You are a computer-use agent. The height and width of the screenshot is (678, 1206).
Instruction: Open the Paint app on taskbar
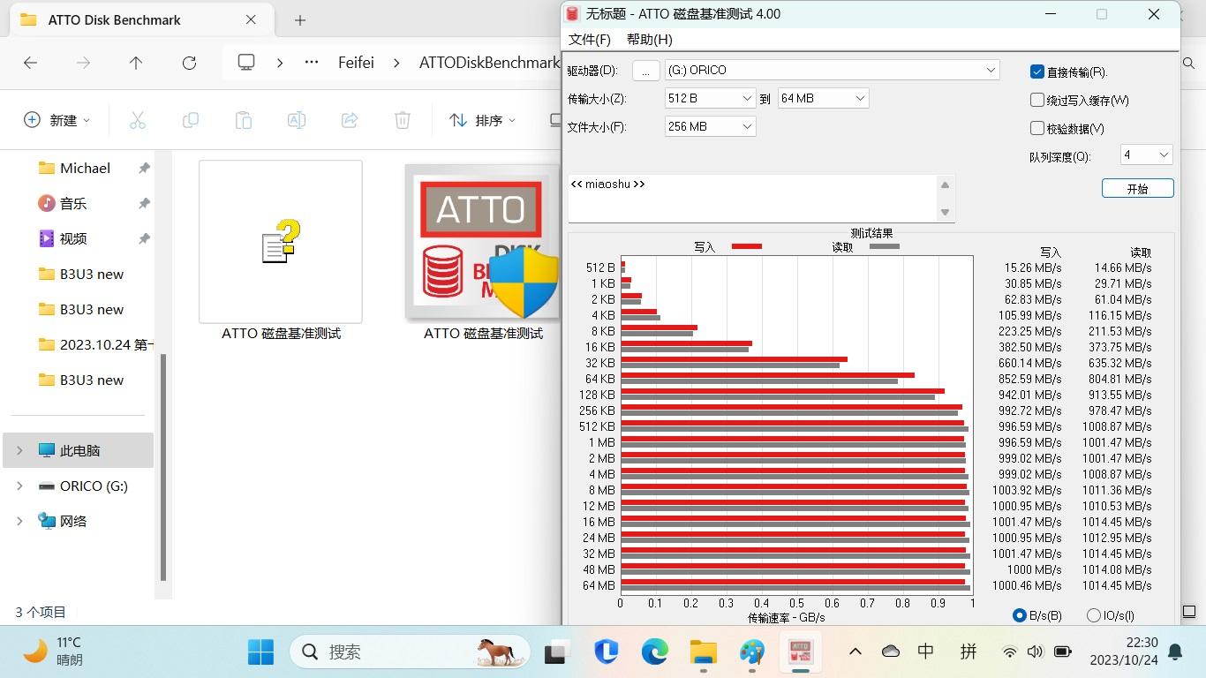pyautogui.click(x=752, y=652)
